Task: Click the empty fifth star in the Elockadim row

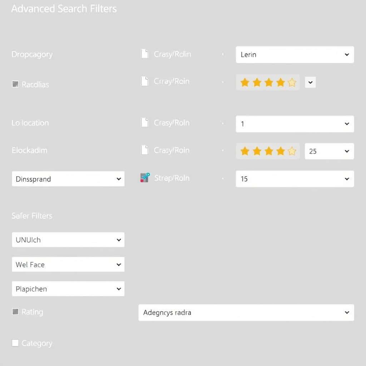Action: pyautogui.click(x=292, y=152)
